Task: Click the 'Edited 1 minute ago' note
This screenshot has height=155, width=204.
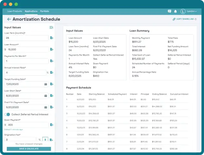Action: pos(14,129)
